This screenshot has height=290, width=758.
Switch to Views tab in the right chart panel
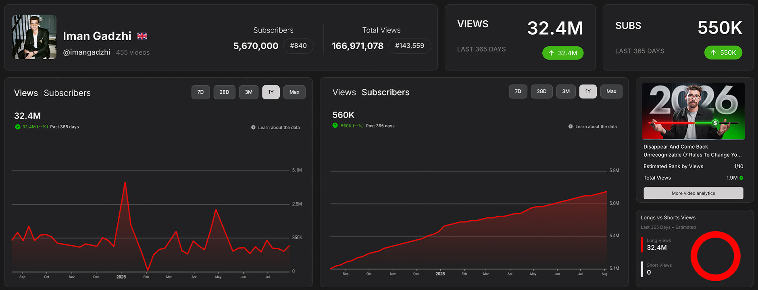(344, 92)
